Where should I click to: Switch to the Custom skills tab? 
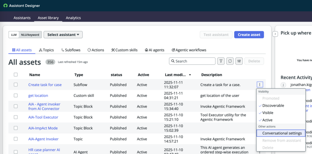(124, 50)
